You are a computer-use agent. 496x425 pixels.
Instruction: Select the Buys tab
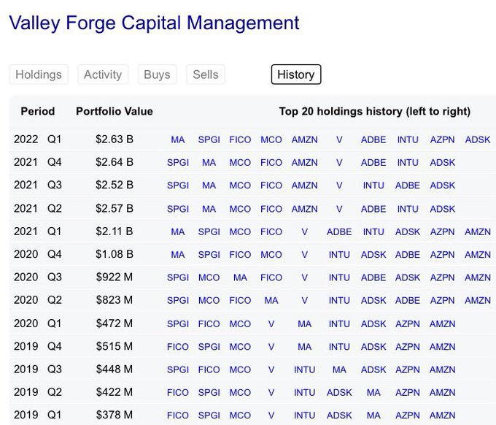point(157,74)
